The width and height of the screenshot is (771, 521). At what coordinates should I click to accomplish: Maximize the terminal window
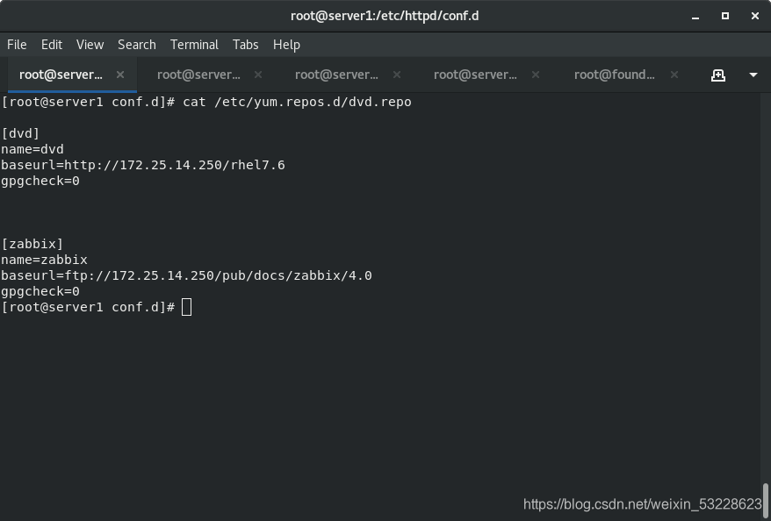724,16
